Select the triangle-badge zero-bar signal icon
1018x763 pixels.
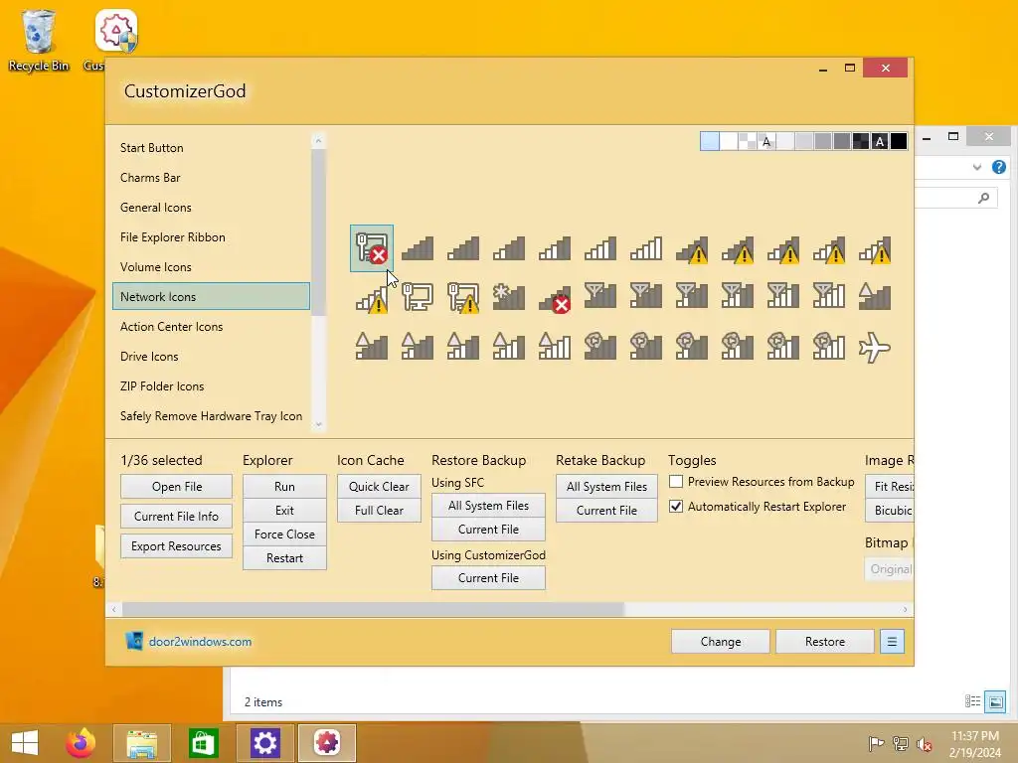pyautogui.click(x=875, y=295)
